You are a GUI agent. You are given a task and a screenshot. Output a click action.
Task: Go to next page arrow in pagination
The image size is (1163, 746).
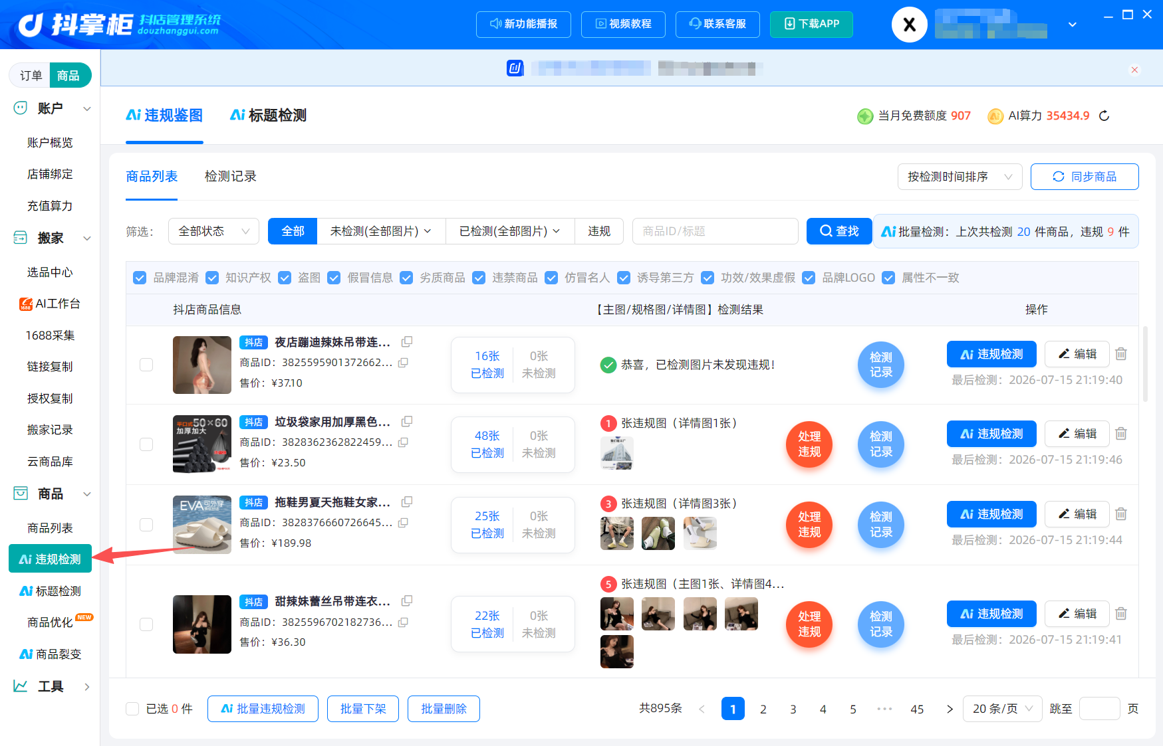(950, 709)
